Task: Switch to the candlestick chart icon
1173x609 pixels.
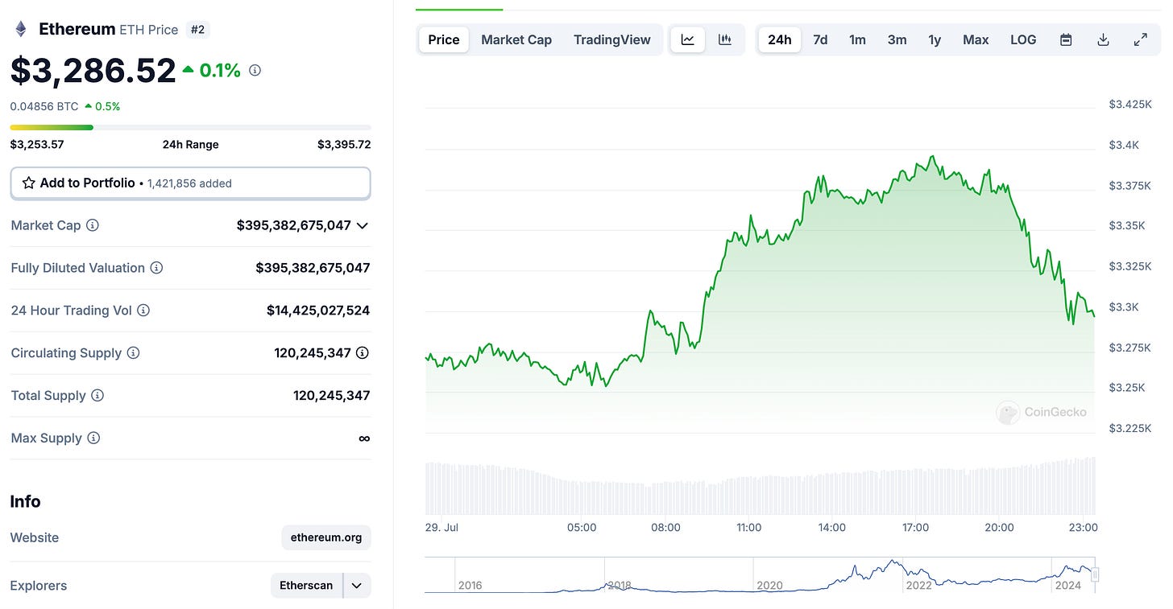Action: [x=725, y=39]
